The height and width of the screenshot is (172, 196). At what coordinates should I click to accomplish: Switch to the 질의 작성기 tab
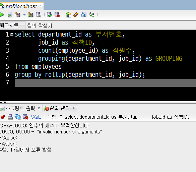40,25
